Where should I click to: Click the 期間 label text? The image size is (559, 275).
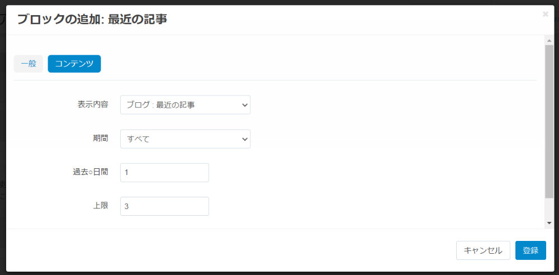(101, 139)
